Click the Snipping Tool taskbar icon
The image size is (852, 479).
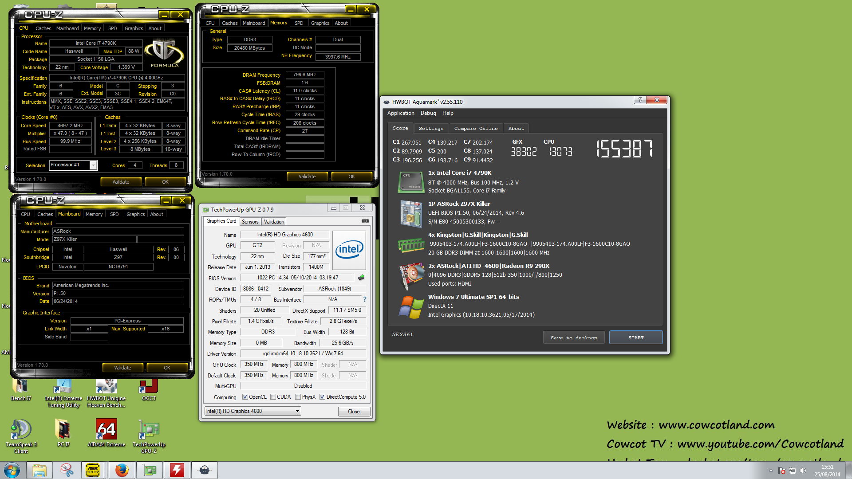pos(67,470)
